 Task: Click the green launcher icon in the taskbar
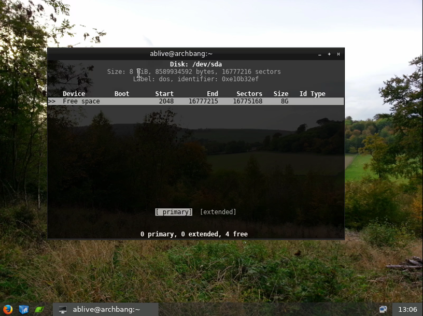pyautogui.click(x=39, y=309)
